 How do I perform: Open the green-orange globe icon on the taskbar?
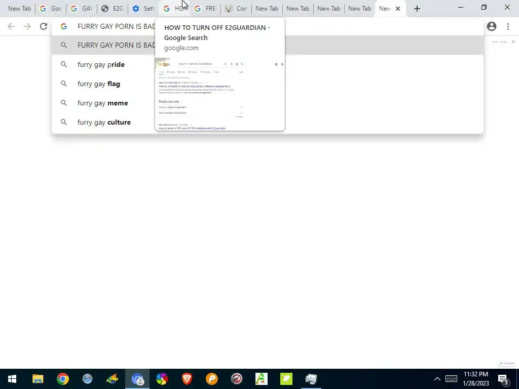tap(112, 379)
